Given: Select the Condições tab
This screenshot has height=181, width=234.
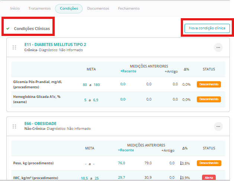Looking at the screenshot, I should 69,9.
